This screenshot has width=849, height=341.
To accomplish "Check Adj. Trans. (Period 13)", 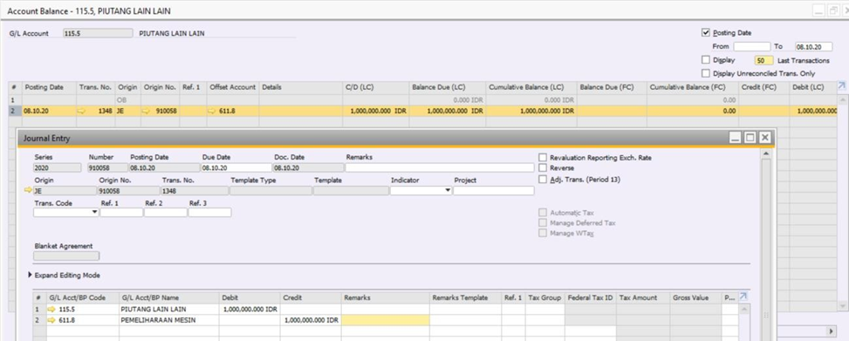I will (543, 179).
